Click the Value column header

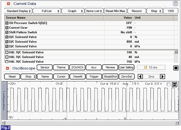pos(118,18)
